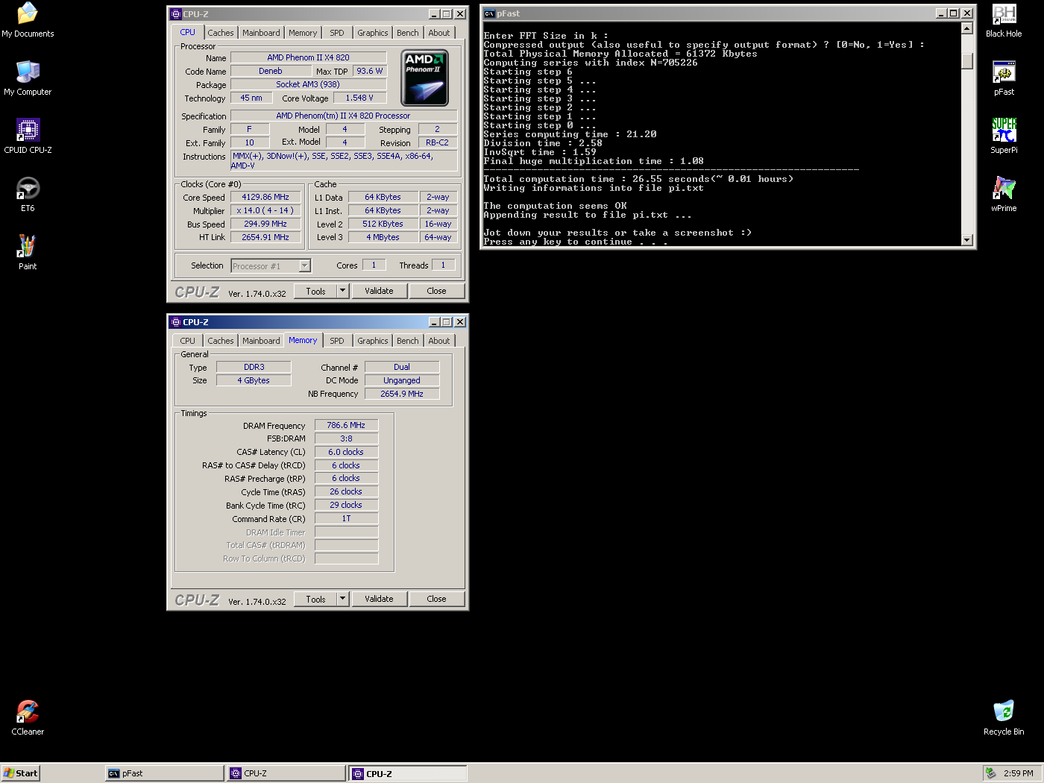
Task: Switch to second active CPU-Z taskbar button
Action: (x=408, y=773)
